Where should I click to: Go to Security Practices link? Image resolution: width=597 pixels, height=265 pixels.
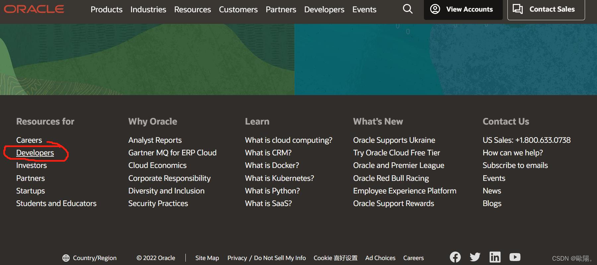click(x=158, y=203)
